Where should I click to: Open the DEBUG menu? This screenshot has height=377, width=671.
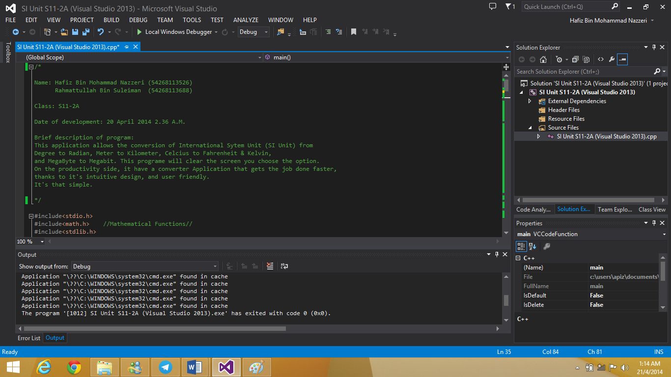(138, 20)
